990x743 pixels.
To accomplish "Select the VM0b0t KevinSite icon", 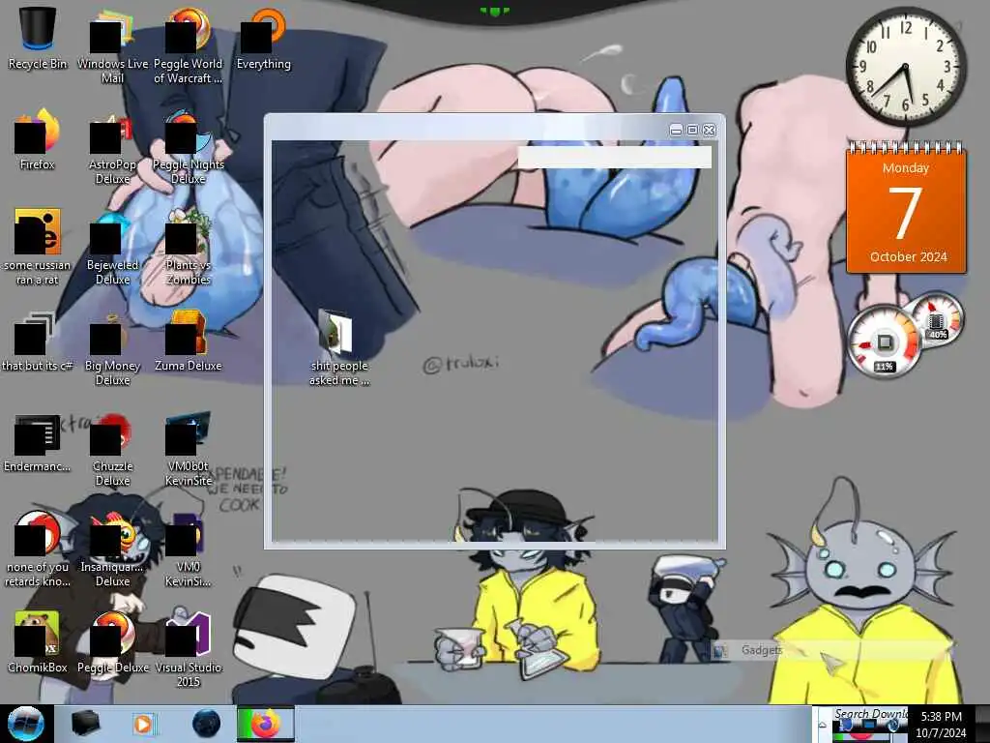I will click(x=188, y=449).
